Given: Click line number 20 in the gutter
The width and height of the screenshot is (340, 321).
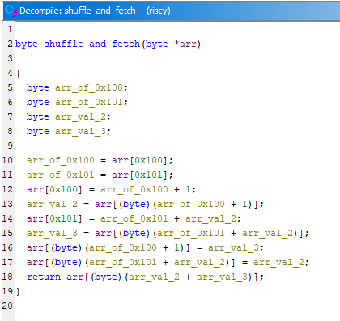Looking at the screenshot, I should (x=7, y=306).
